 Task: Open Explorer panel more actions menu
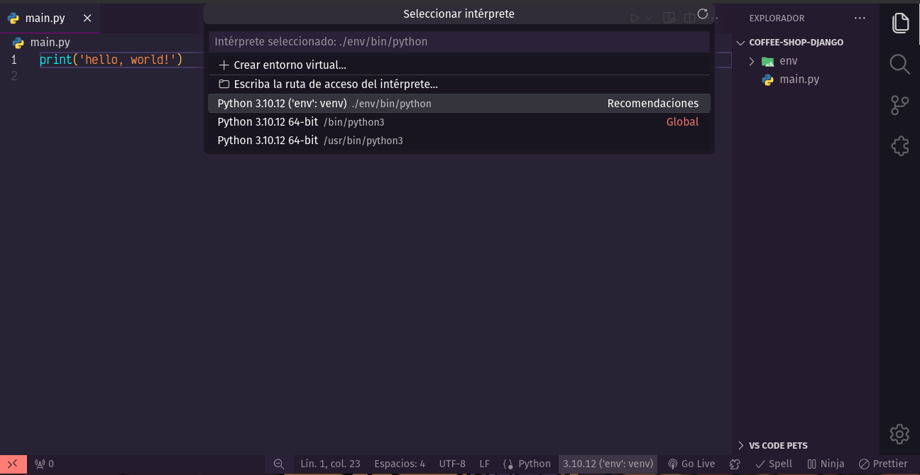860,18
